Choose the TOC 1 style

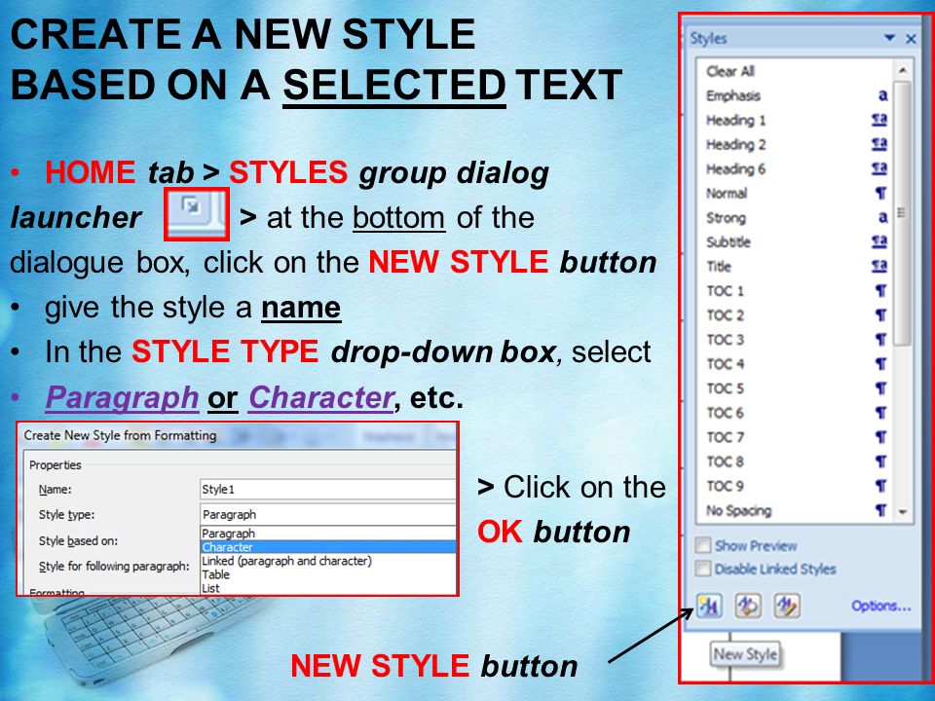tap(797, 291)
